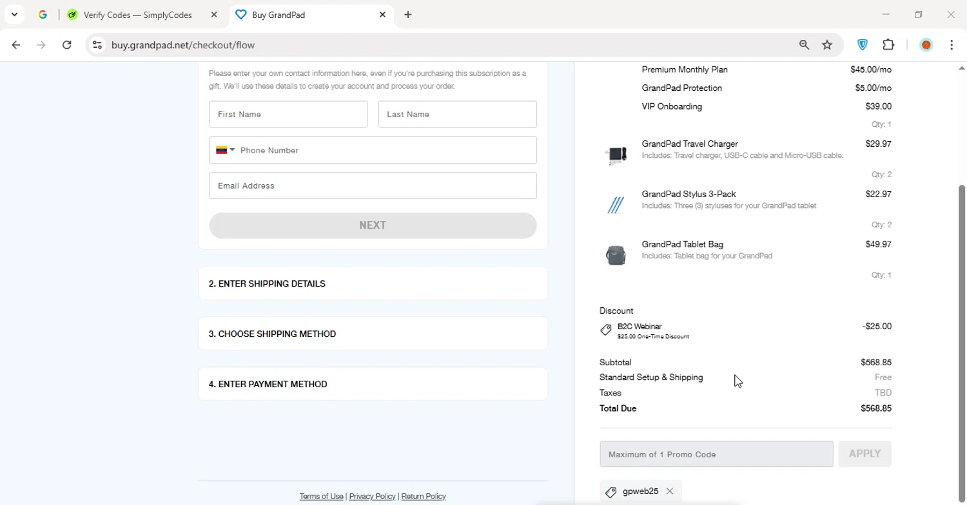Expand 3. Choose Shipping Method section

pyautogui.click(x=373, y=334)
